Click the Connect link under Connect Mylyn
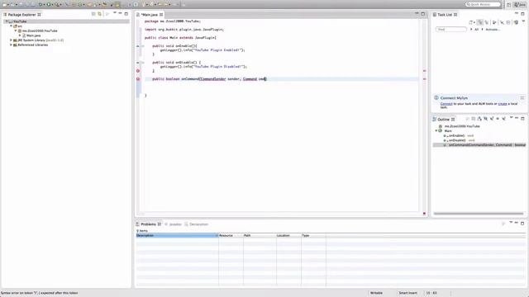The height and width of the screenshot is (297, 529). click(x=446, y=104)
